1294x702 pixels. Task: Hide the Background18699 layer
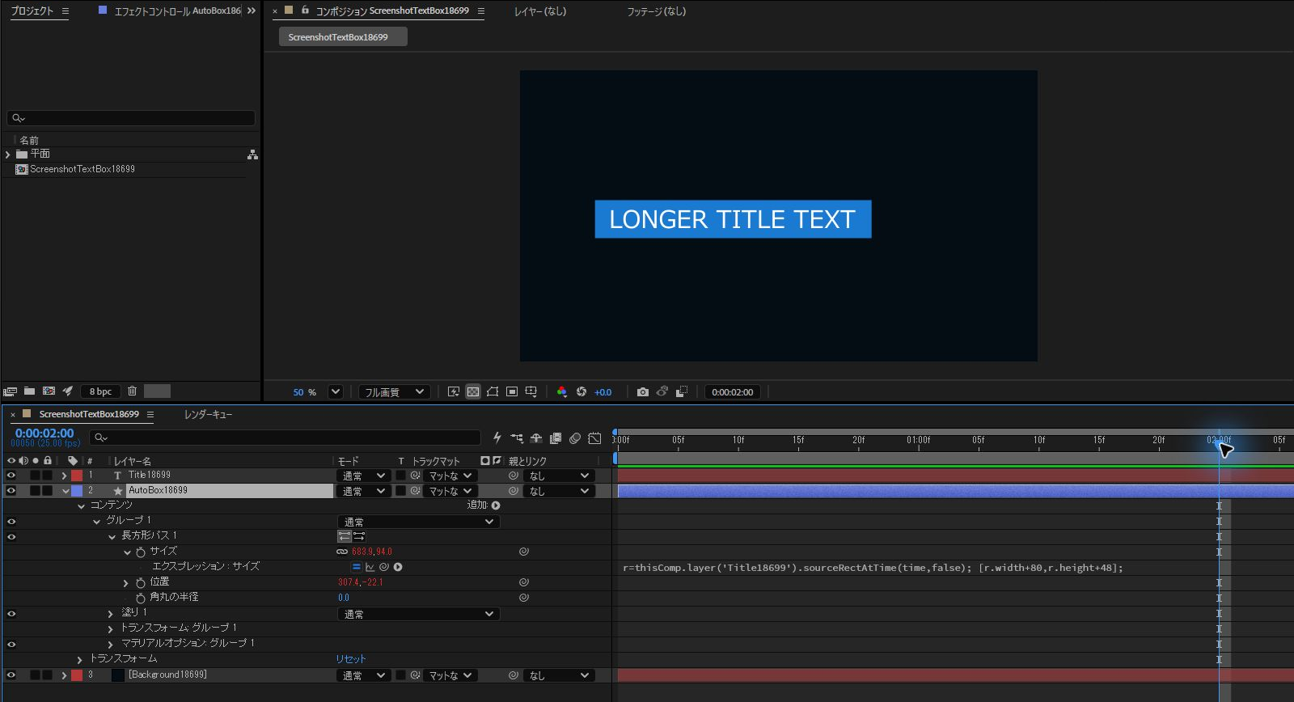click(x=11, y=675)
